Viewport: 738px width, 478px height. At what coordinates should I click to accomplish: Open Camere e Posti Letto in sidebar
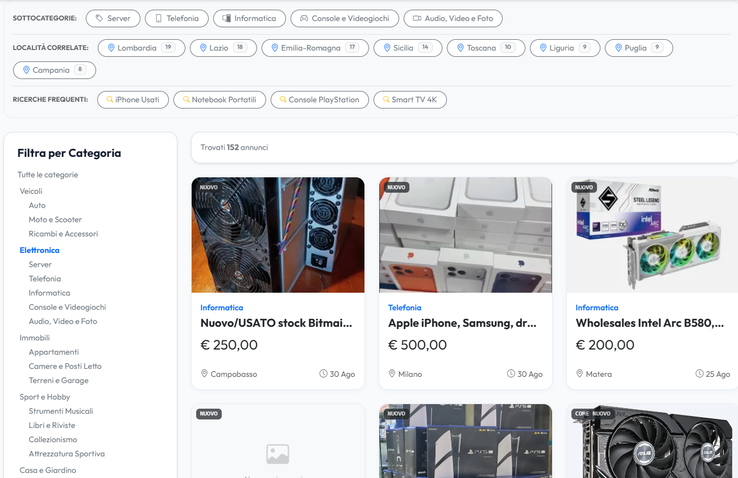[x=65, y=366]
